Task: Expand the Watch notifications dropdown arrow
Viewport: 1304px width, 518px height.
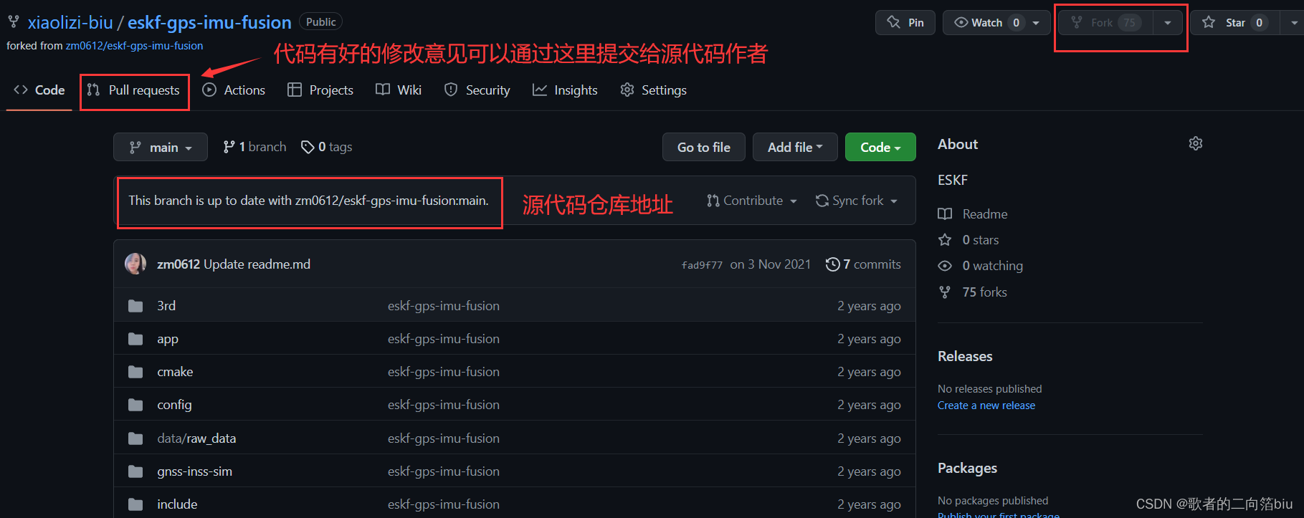Action: 1037,23
